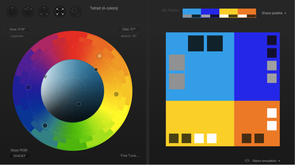Open Fine Tune... options
Viewport: 295px width, 165px height.
click(x=130, y=156)
